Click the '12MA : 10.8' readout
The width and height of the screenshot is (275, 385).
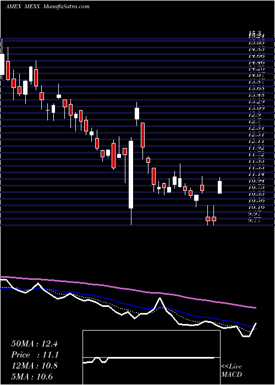point(34,366)
